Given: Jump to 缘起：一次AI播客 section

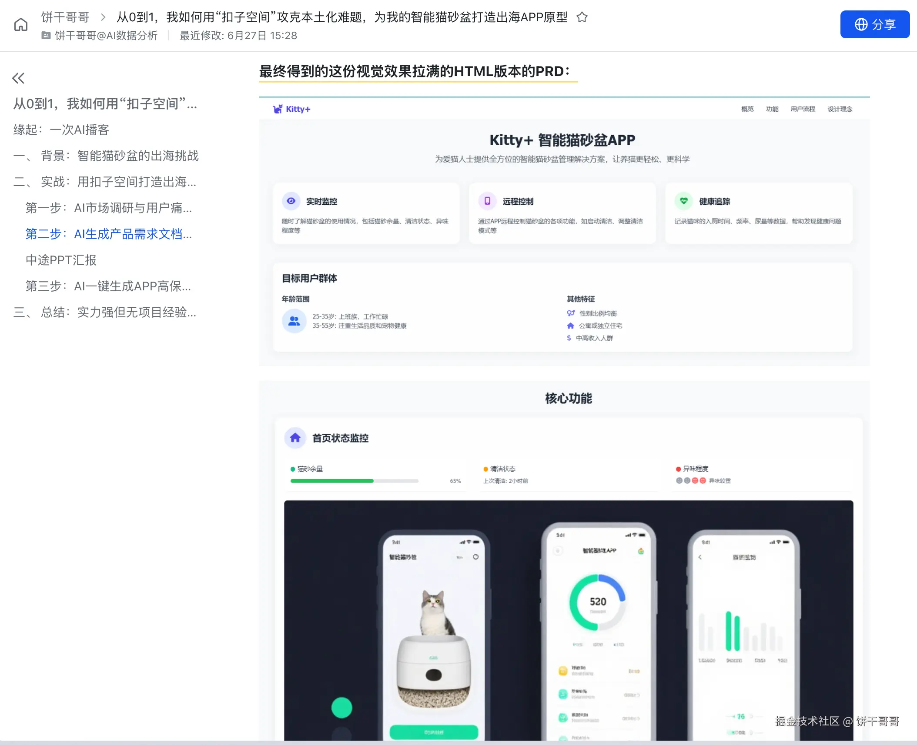Looking at the screenshot, I should tap(61, 130).
